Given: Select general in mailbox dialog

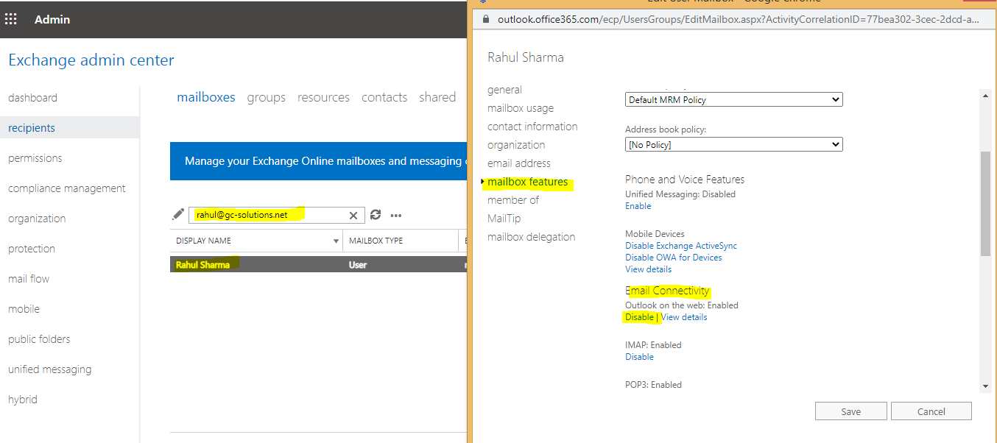Looking at the screenshot, I should click(x=504, y=90).
